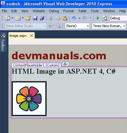Open the Format menu
This screenshot has width=127, height=133.
point(69,11)
